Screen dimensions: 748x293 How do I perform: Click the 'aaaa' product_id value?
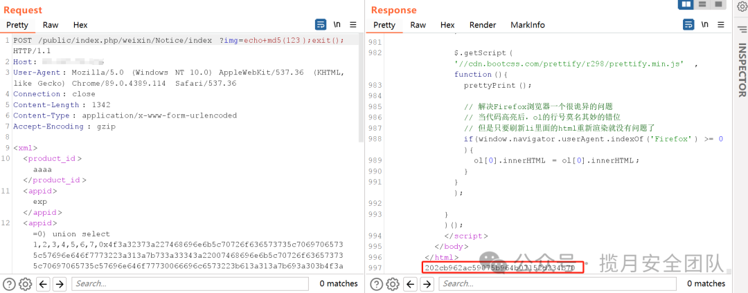pyautogui.click(x=42, y=169)
